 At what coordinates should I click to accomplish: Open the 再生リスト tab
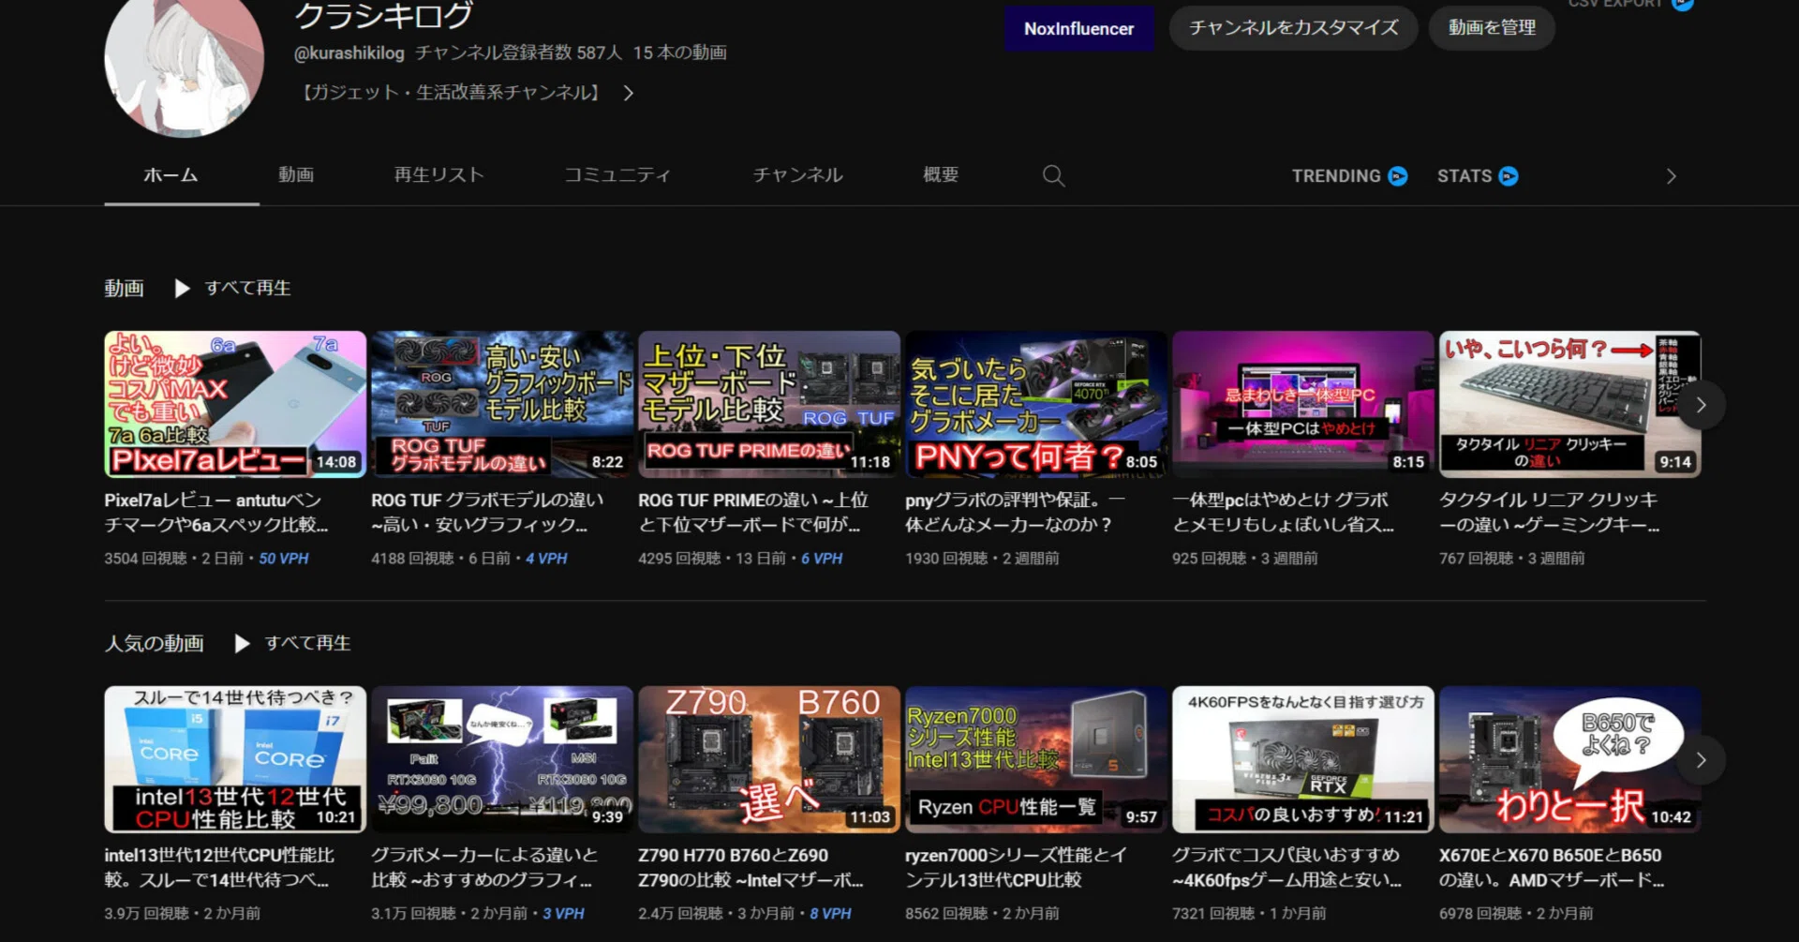point(439,175)
